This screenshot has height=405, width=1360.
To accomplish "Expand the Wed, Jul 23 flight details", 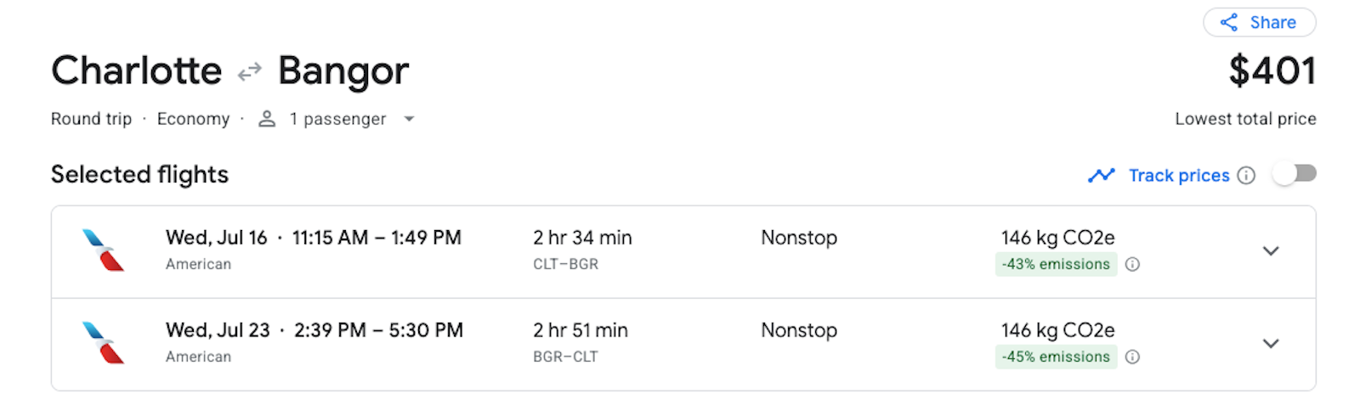I will click(x=1271, y=344).
